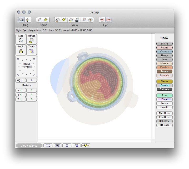Rotate X forward using right arrow
This screenshot has width=189, height=169.
[x=32, y=90]
